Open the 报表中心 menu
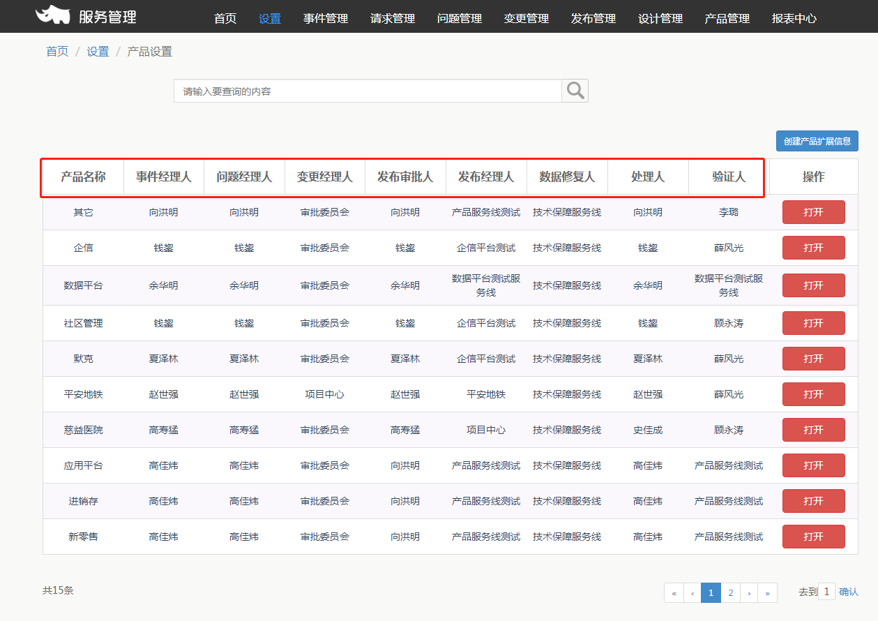 (794, 19)
